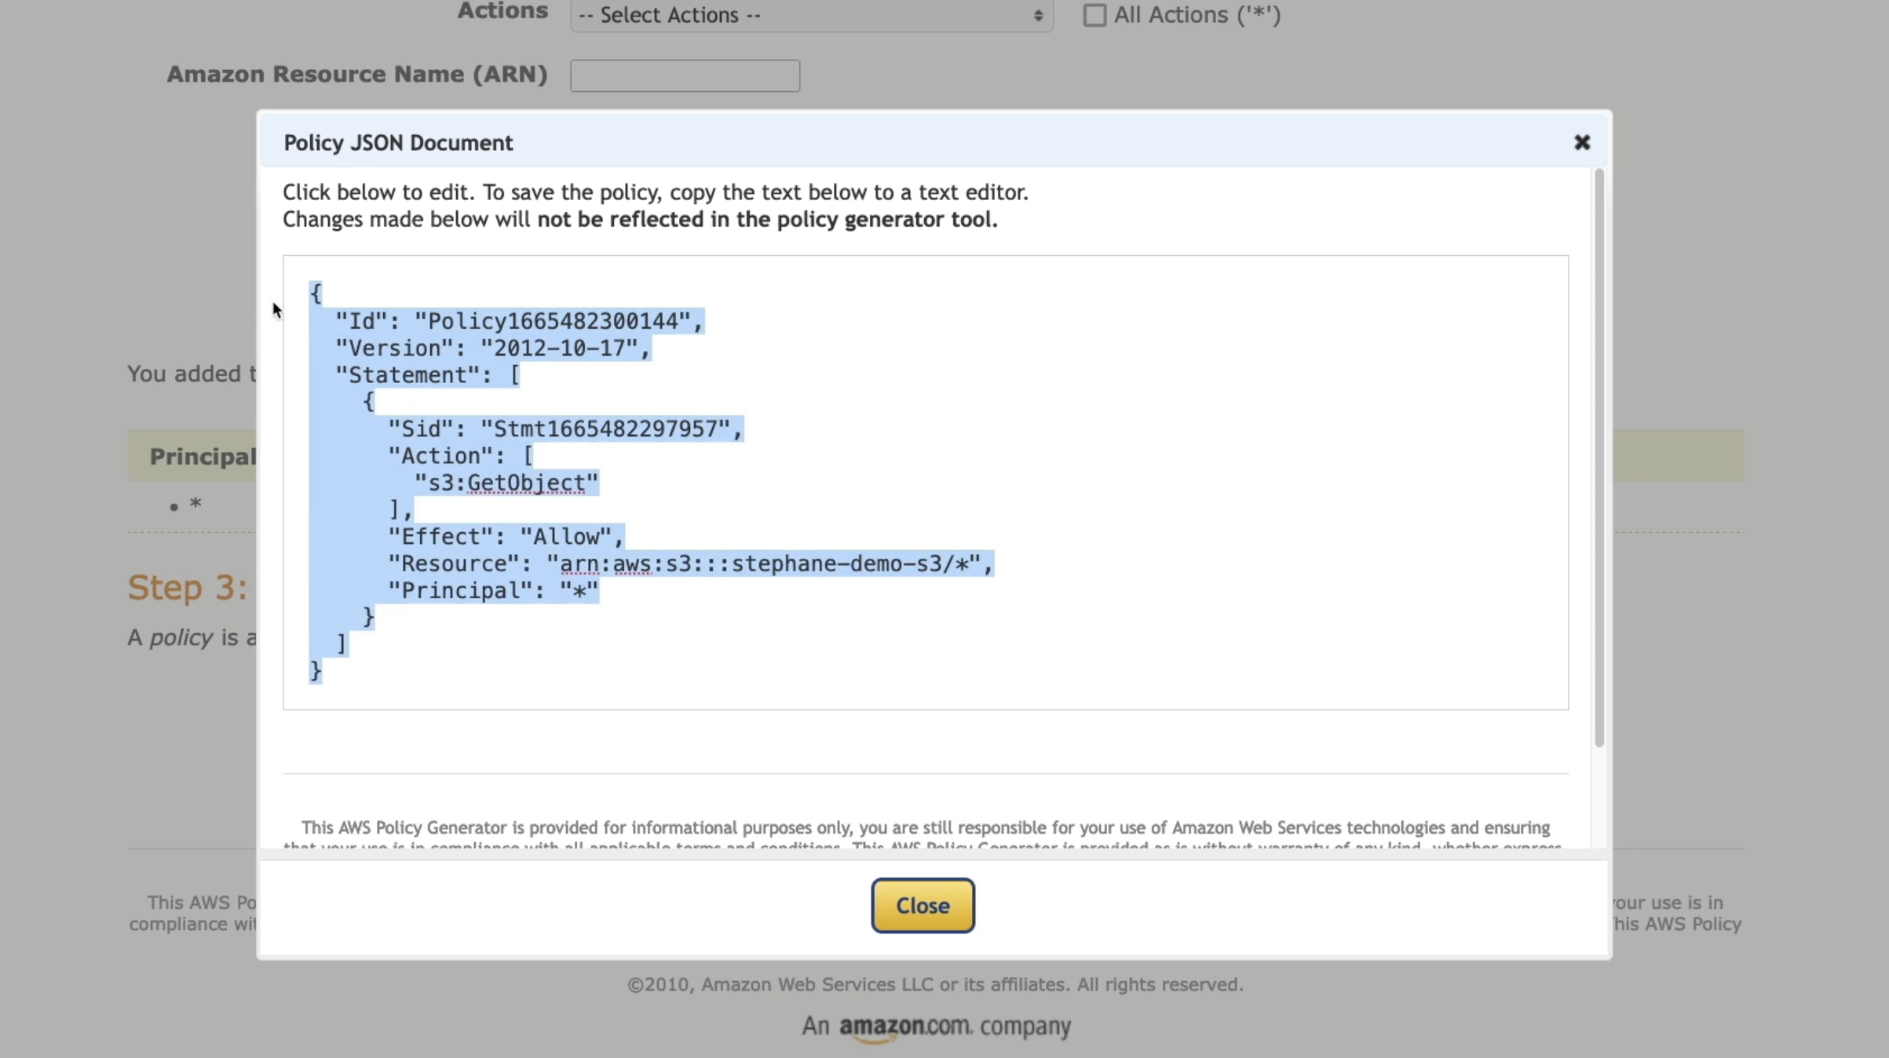The image size is (1889, 1058).
Task: Click the dialog's vertical scrollbar
Action: pos(1599,458)
